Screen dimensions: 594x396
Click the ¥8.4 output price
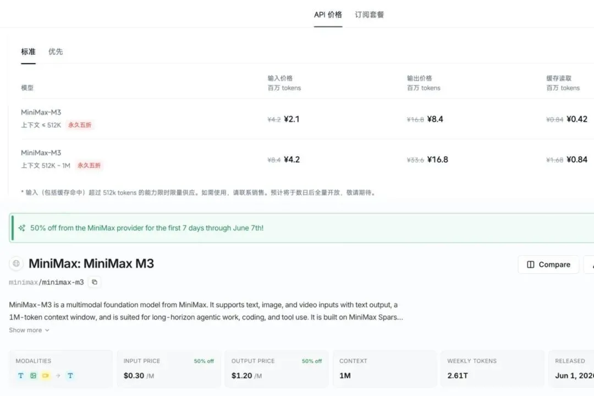pos(435,119)
